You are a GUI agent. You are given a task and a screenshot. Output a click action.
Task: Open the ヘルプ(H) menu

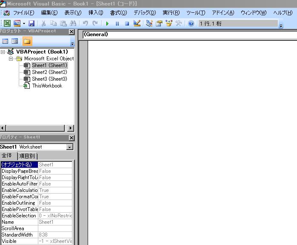coord(283,13)
